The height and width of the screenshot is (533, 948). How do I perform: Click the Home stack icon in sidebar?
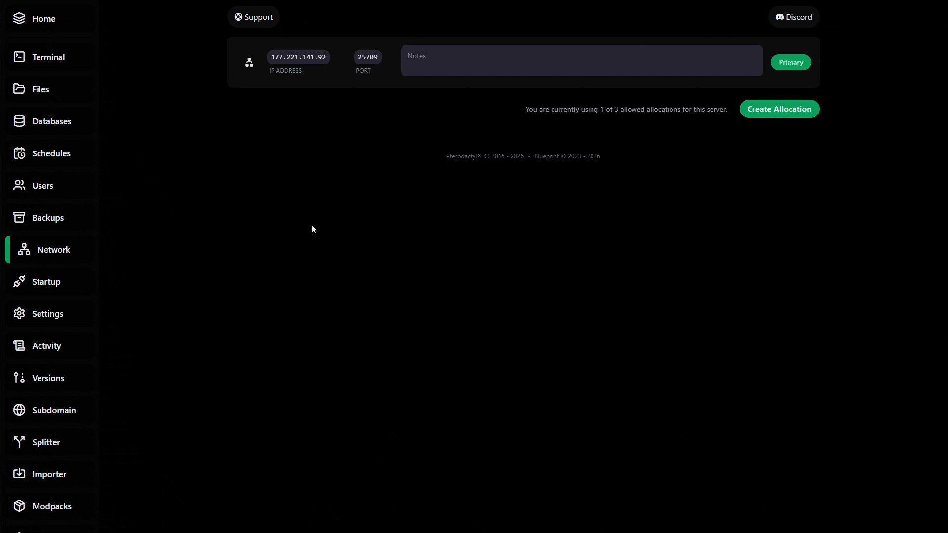click(19, 19)
